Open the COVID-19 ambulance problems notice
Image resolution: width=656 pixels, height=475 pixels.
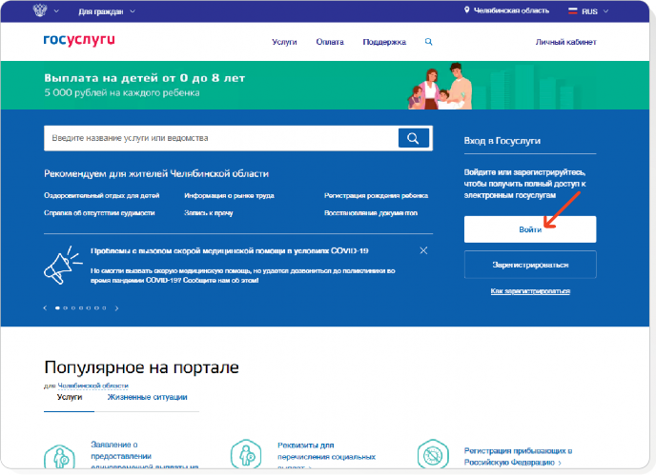(x=229, y=251)
